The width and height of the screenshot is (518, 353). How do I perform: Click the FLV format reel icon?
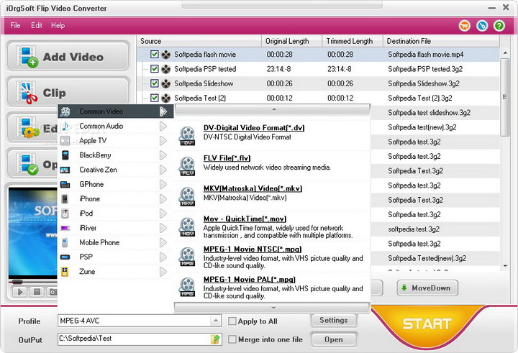(187, 166)
